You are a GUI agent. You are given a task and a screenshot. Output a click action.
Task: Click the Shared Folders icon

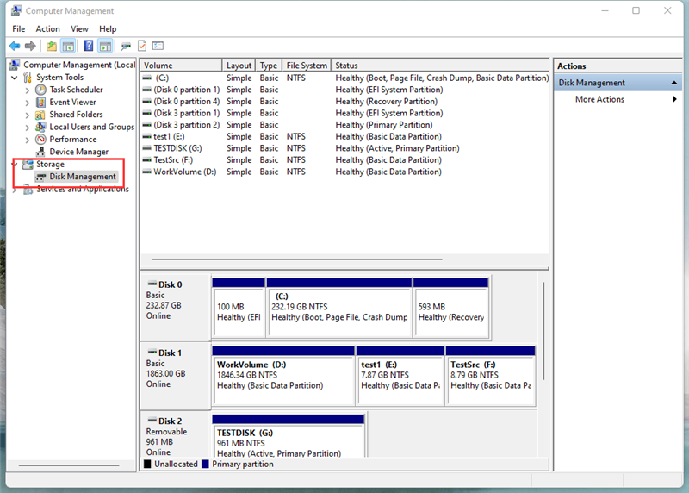40,115
